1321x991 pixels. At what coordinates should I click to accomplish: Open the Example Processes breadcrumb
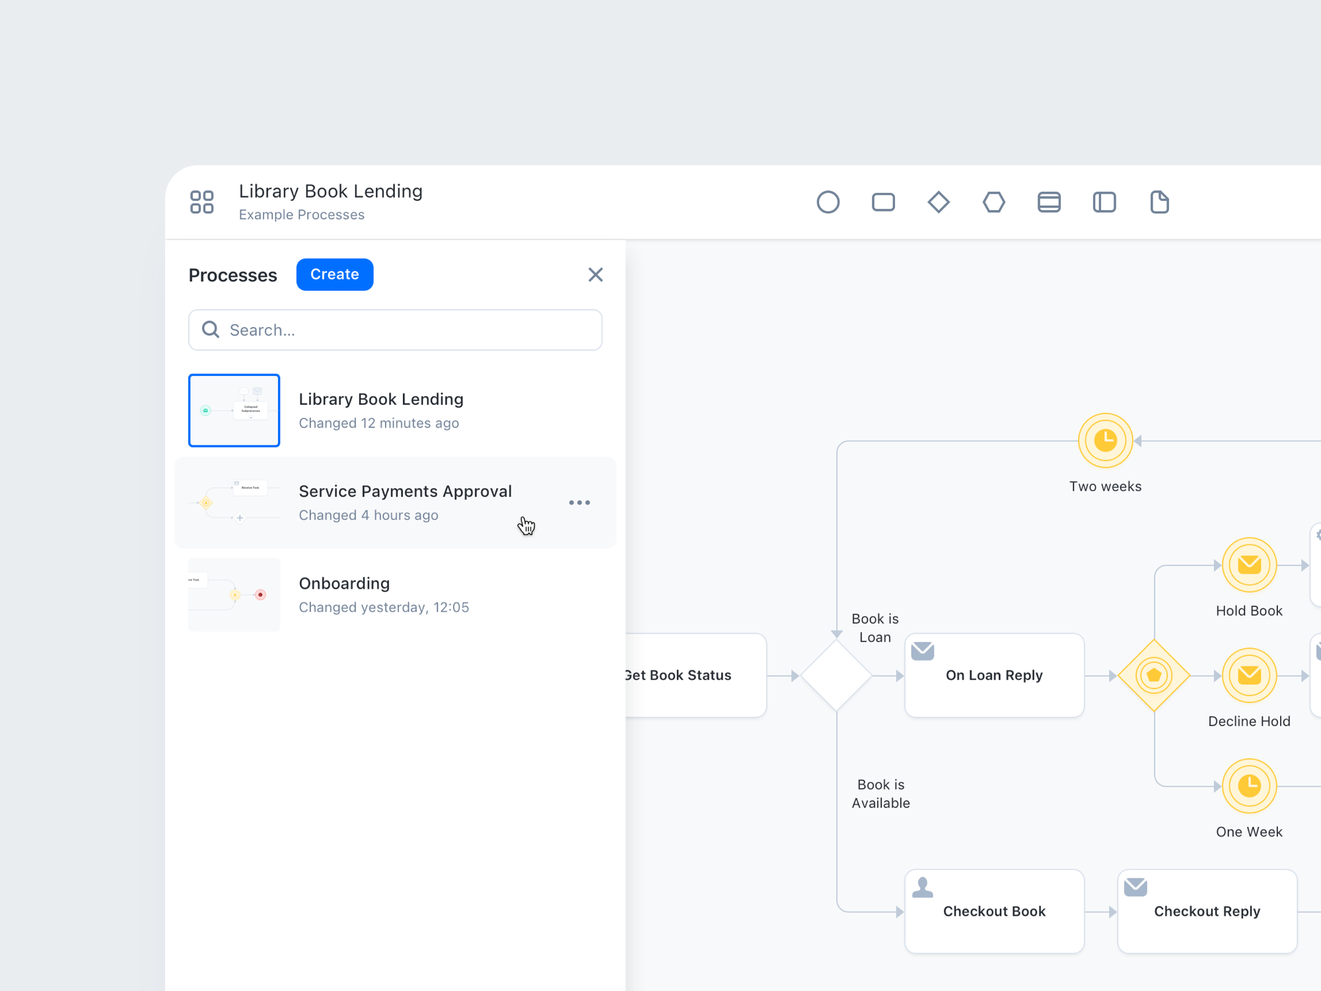[x=301, y=214]
